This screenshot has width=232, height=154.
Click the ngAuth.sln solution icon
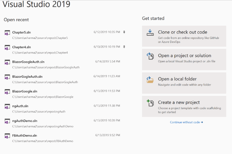7,107
